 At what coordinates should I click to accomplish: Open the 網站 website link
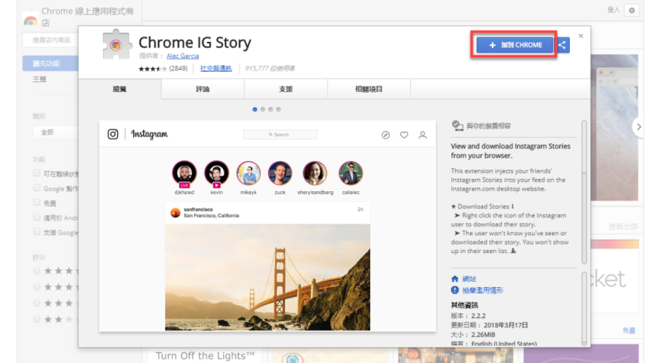pos(469,279)
